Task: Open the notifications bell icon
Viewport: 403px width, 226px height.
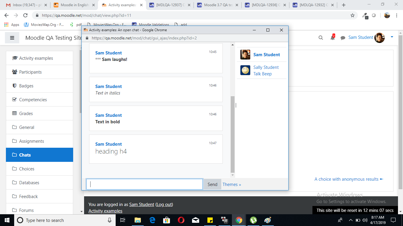Action: click(x=332, y=37)
